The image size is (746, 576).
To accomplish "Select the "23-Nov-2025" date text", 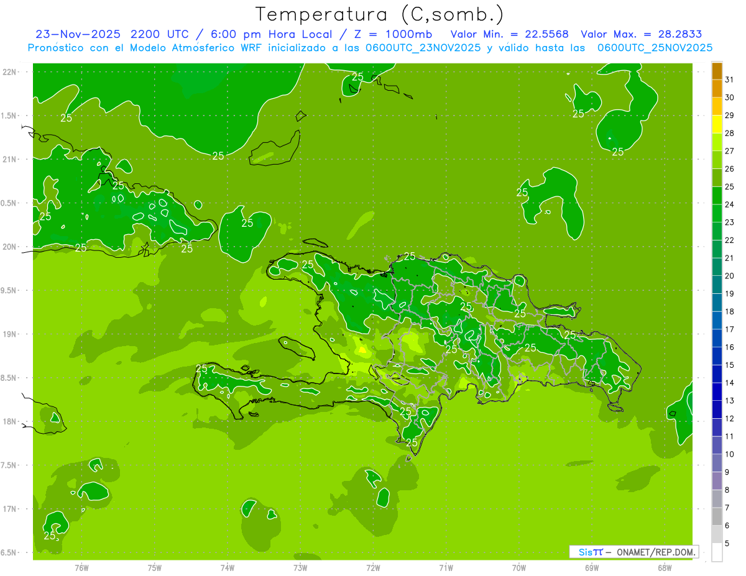I will [x=78, y=34].
